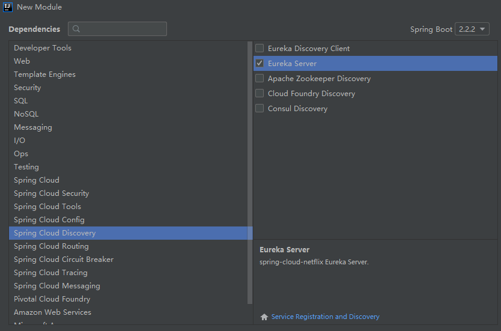Click the Eureka Server row label
Screen dimensions: 501x331
click(292, 64)
